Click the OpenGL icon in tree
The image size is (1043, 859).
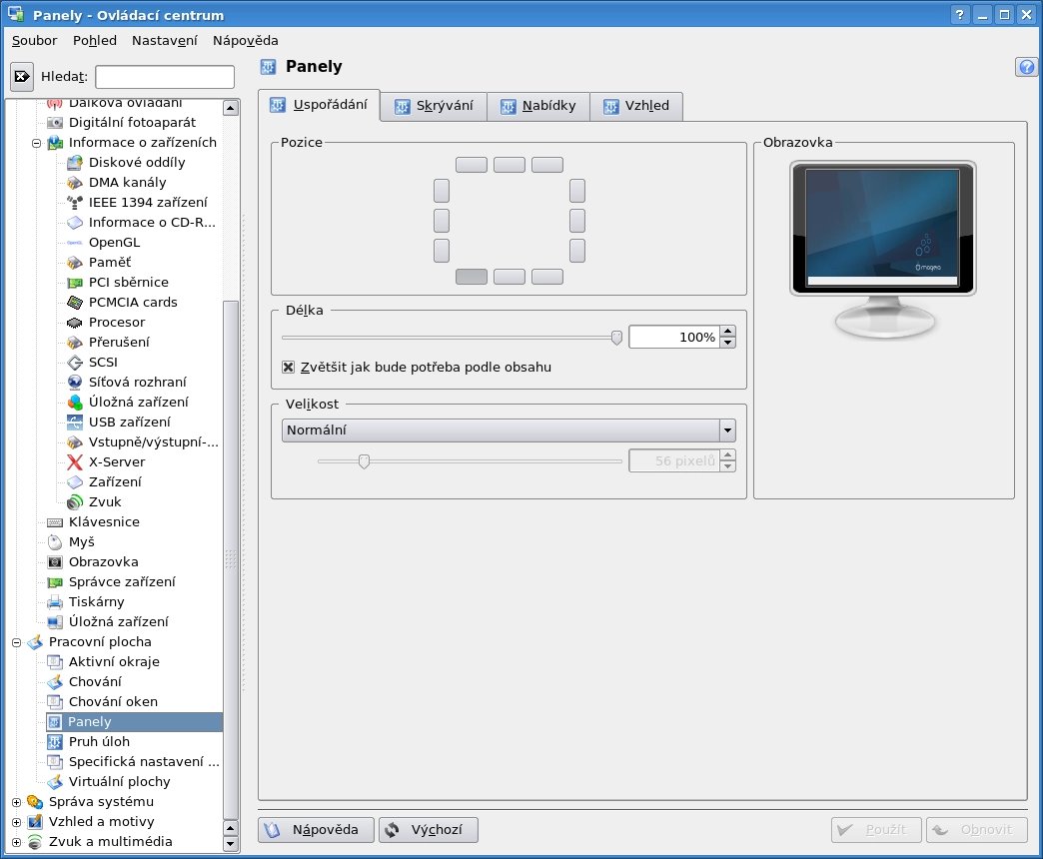click(x=75, y=243)
